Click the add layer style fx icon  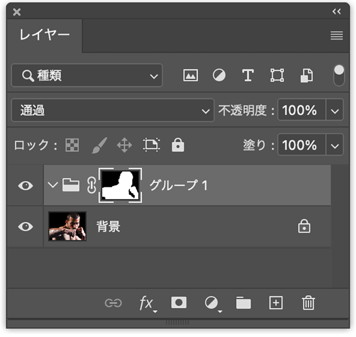point(147,303)
